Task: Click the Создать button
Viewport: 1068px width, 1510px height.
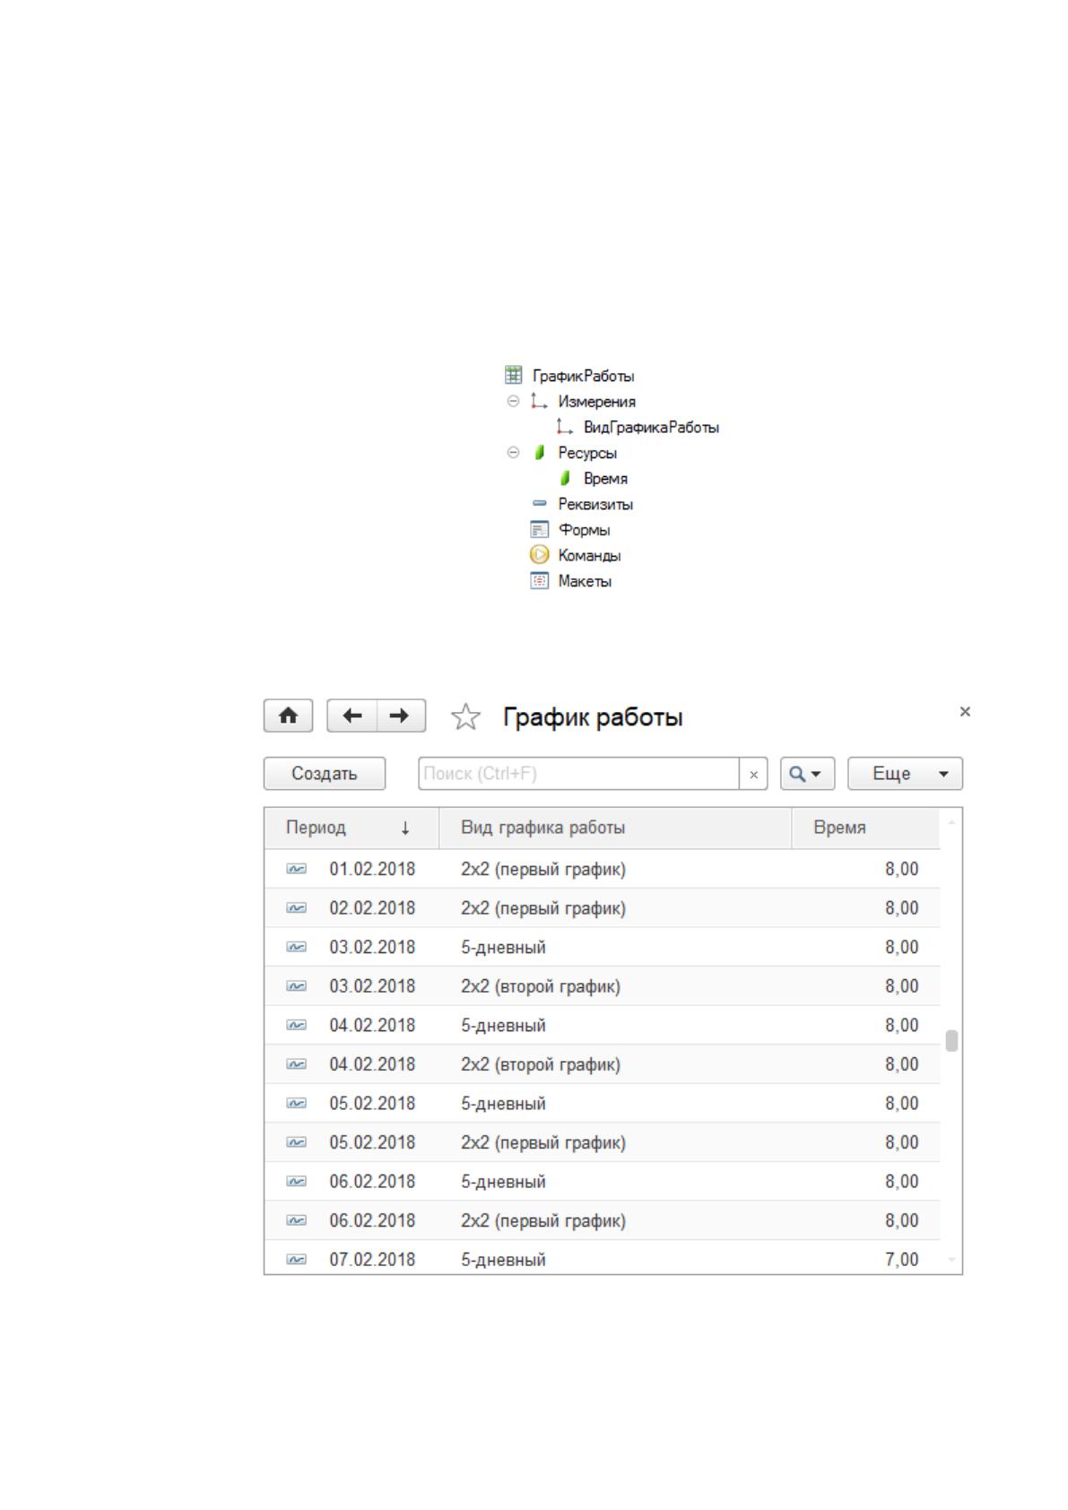Action: coord(325,774)
